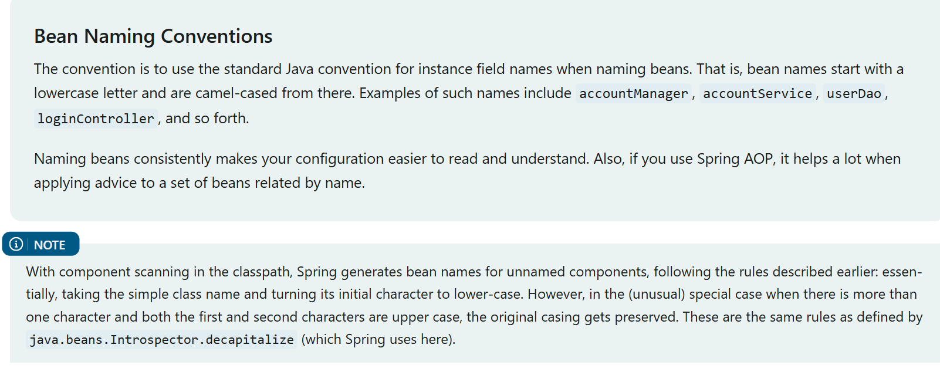This screenshot has height=375, width=940.
Task: Click the words 'Spring AOP' in the paragraph
Action: 735,159
